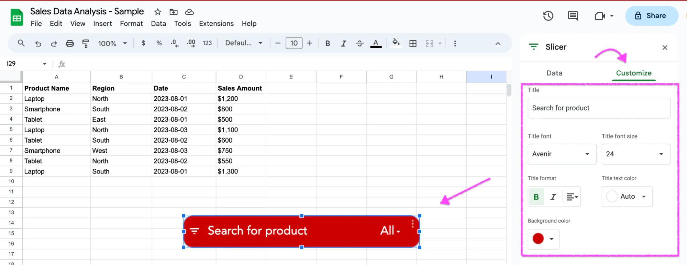
Task: Click the slicer Title text field
Action: point(599,108)
